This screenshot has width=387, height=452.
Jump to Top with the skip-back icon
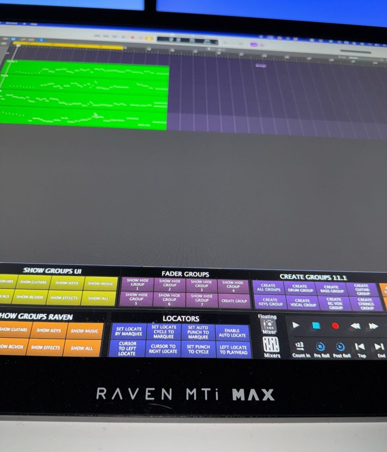pos(360,347)
